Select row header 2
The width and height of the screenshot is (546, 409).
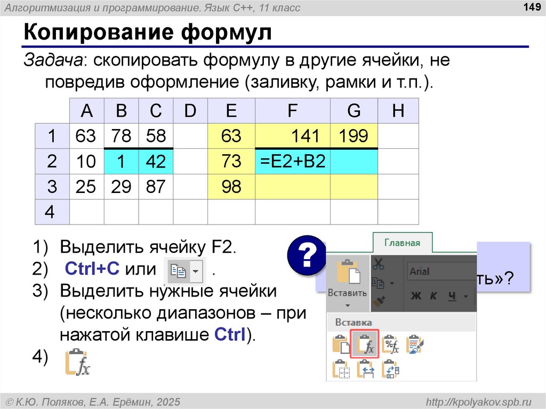pos(52,161)
